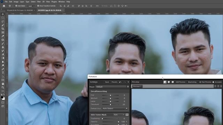Open the File menu
This screenshot has width=223, height=125.
pyautogui.click(x=6, y=2)
